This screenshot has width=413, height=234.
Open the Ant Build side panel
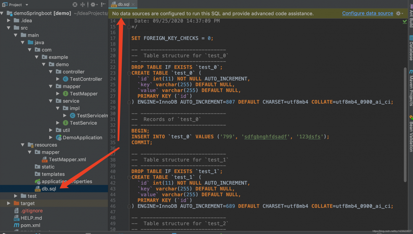click(411, 16)
